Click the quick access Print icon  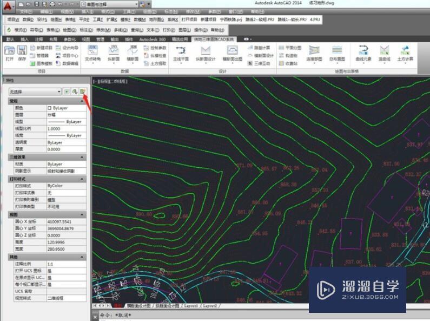[x=52, y=4]
